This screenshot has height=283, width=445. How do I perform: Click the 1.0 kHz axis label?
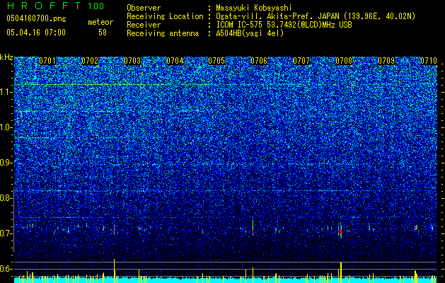coord(6,127)
